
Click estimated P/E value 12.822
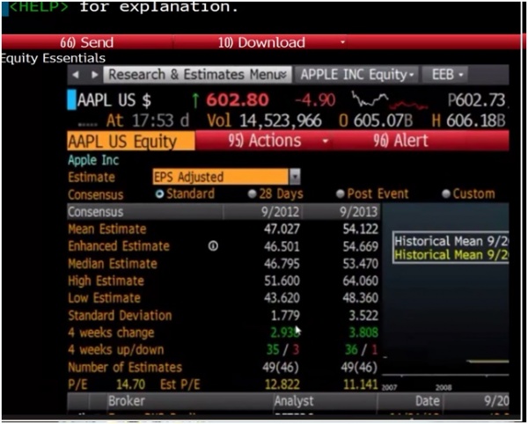(282, 384)
